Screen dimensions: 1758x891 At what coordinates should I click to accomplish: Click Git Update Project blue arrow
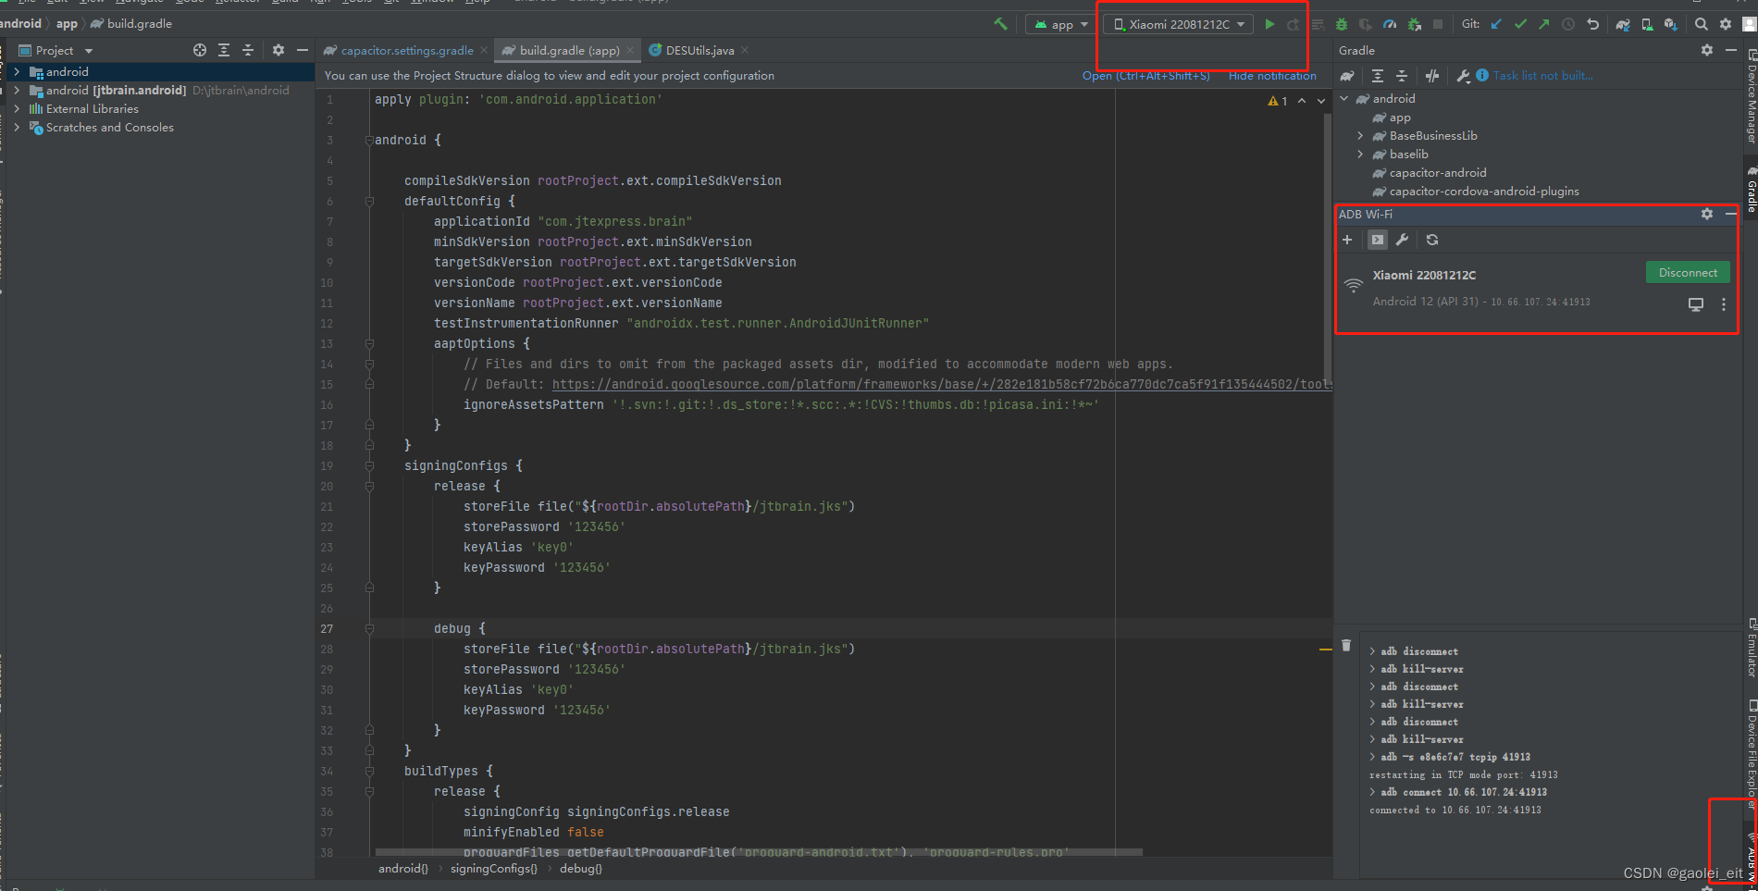point(1496,24)
